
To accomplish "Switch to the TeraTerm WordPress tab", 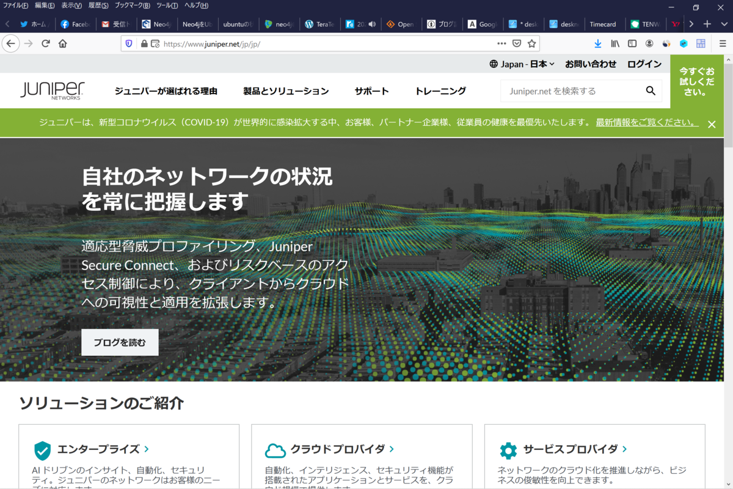I will coord(321,24).
